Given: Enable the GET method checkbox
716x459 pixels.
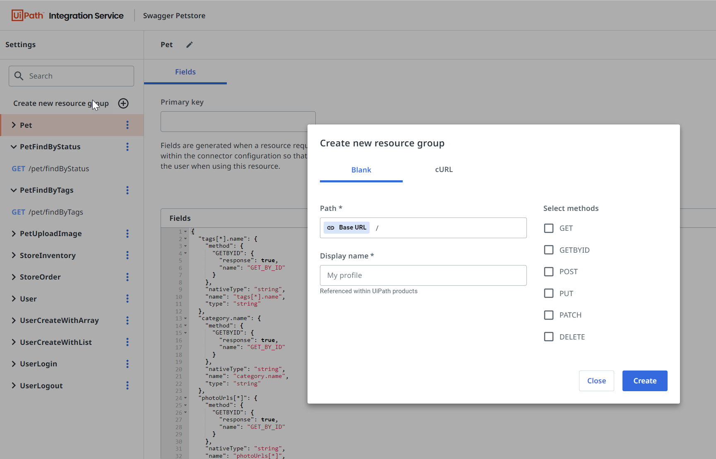Looking at the screenshot, I should (549, 228).
